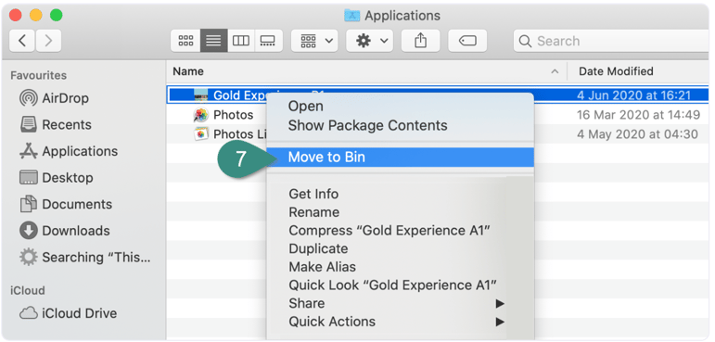Open AirDrop in the sidebar
This screenshot has height=342, width=715.
pyautogui.click(x=65, y=98)
